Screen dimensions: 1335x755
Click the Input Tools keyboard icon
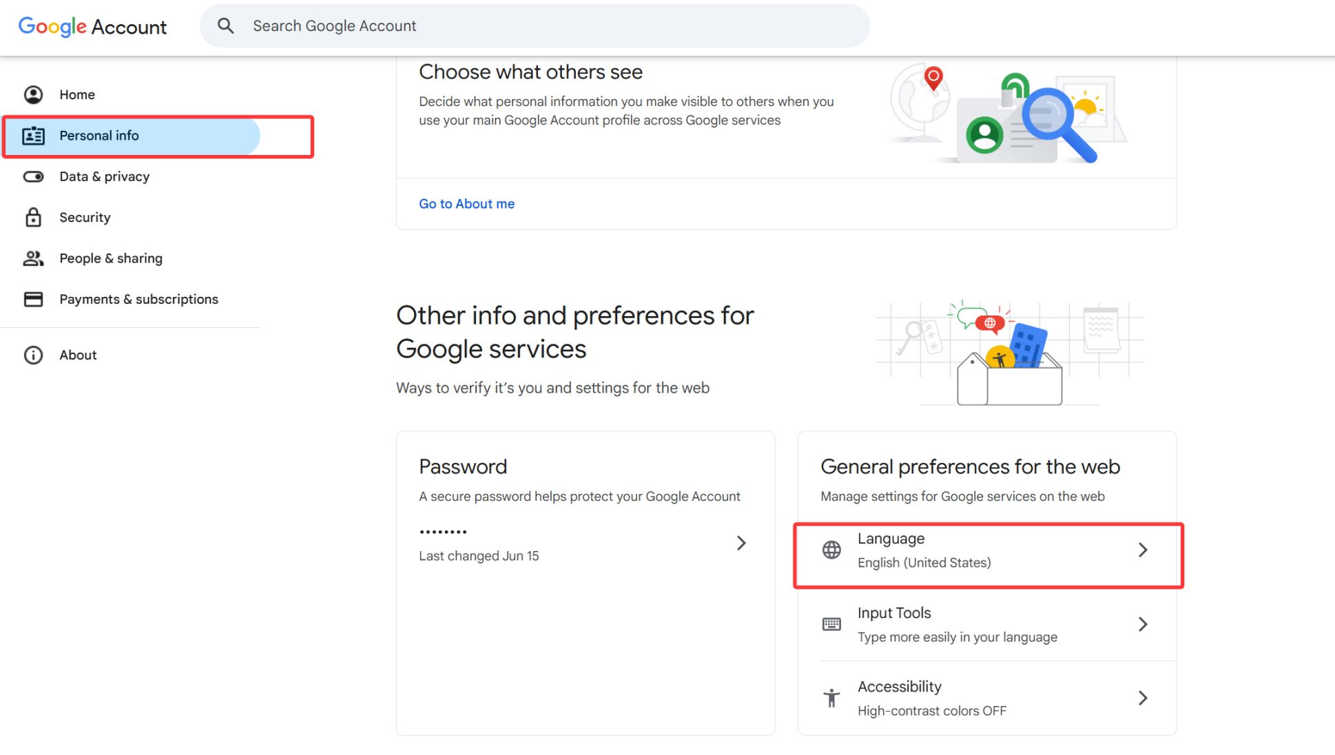coord(831,624)
